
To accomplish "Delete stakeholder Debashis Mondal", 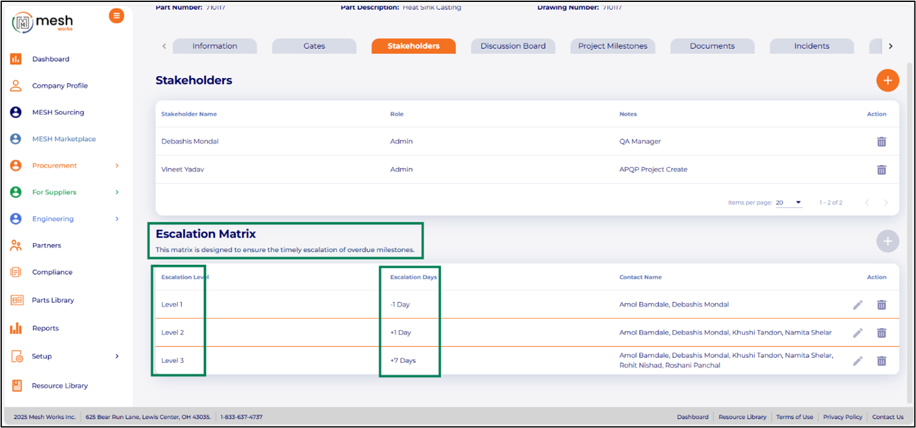I will pos(881,141).
